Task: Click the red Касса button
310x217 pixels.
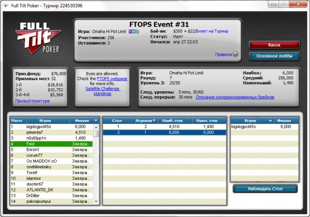Action: pyautogui.click(x=274, y=45)
